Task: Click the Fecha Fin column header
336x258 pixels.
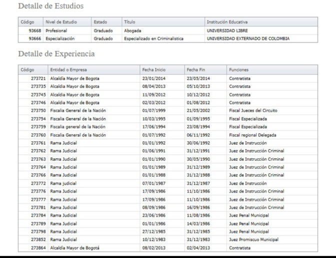Action: click(196, 70)
